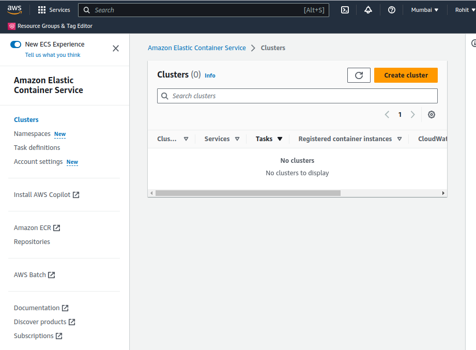Sort by the Cluster column arrow

(x=186, y=139)
